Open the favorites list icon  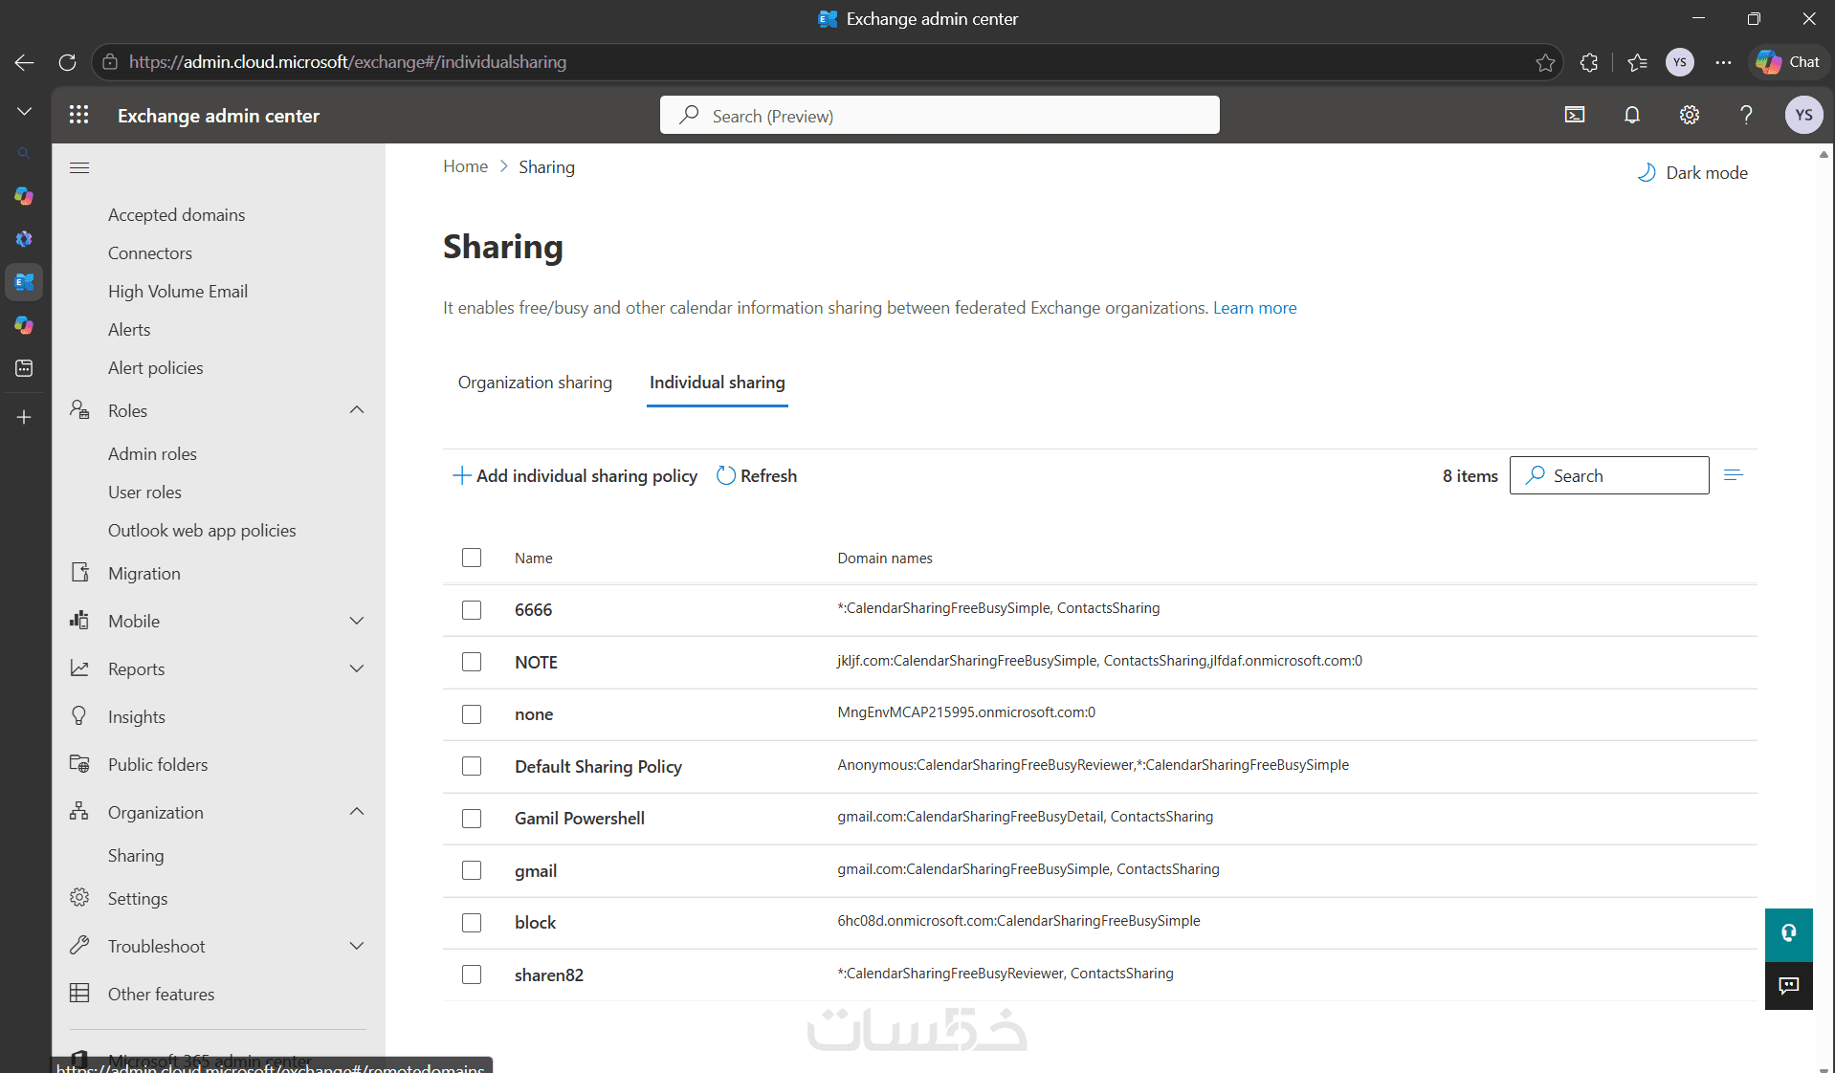1637,62
